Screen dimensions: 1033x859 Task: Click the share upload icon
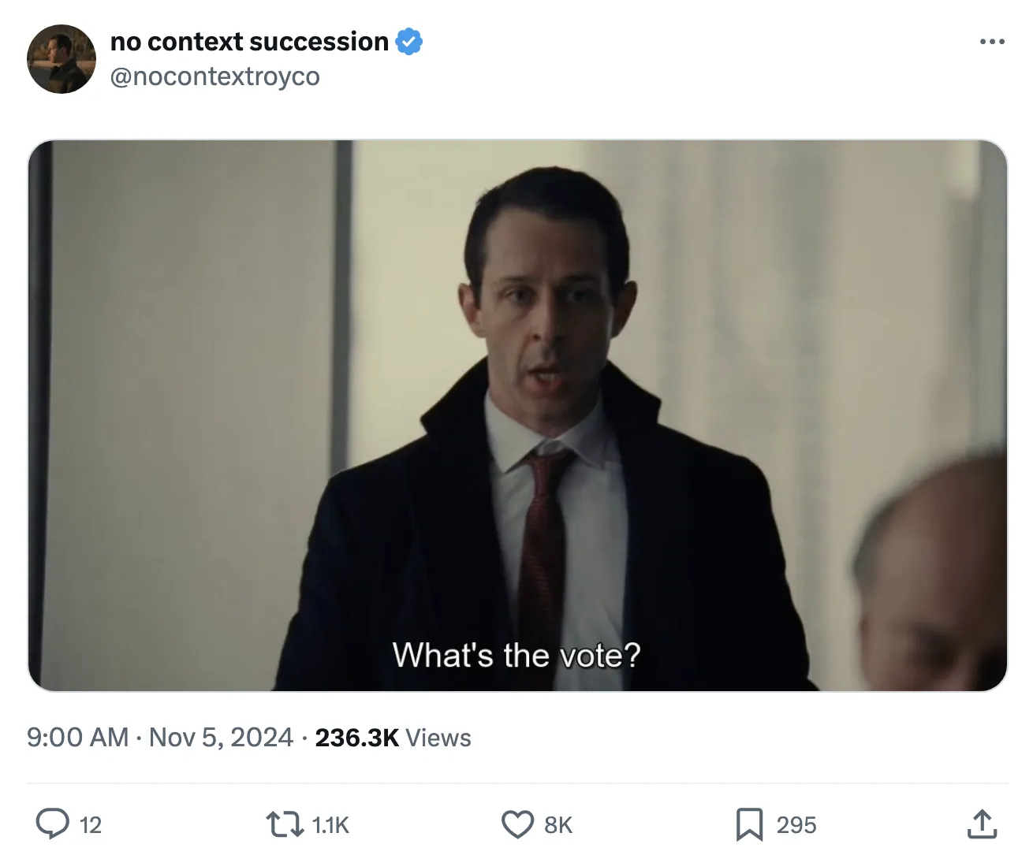981,824
